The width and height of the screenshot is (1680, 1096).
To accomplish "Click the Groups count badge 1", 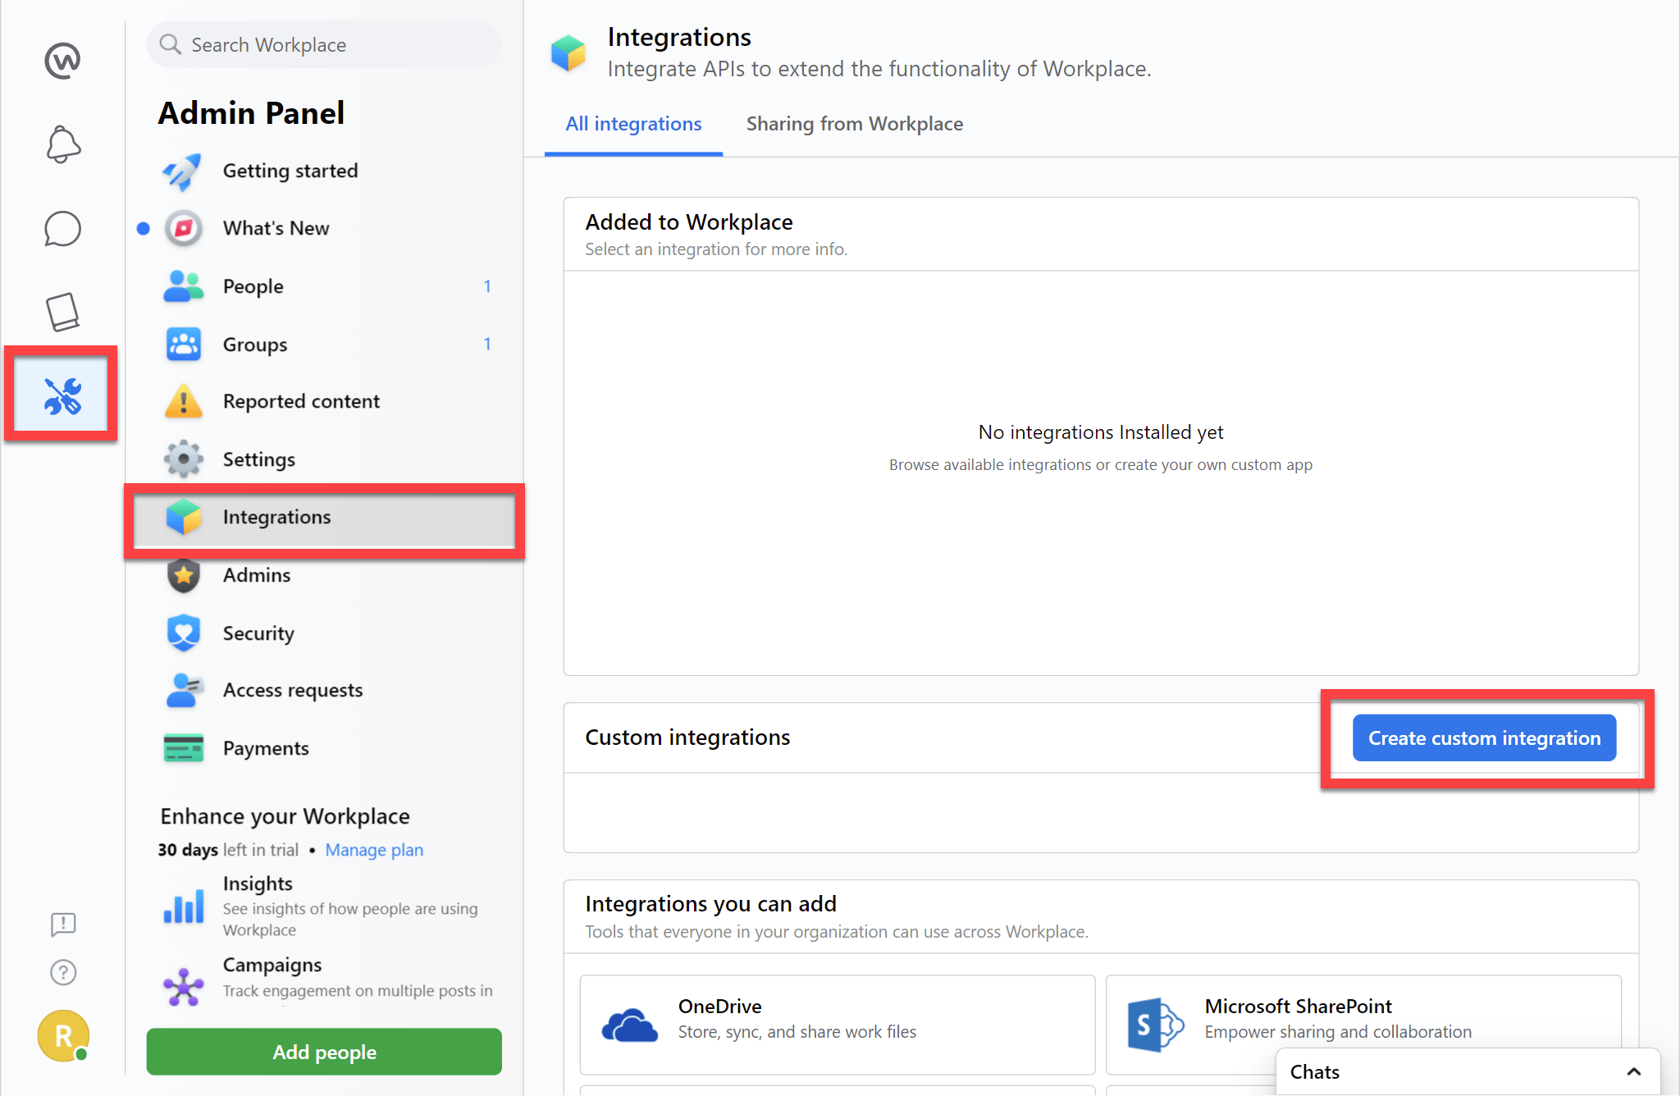I will click(487, 345).
